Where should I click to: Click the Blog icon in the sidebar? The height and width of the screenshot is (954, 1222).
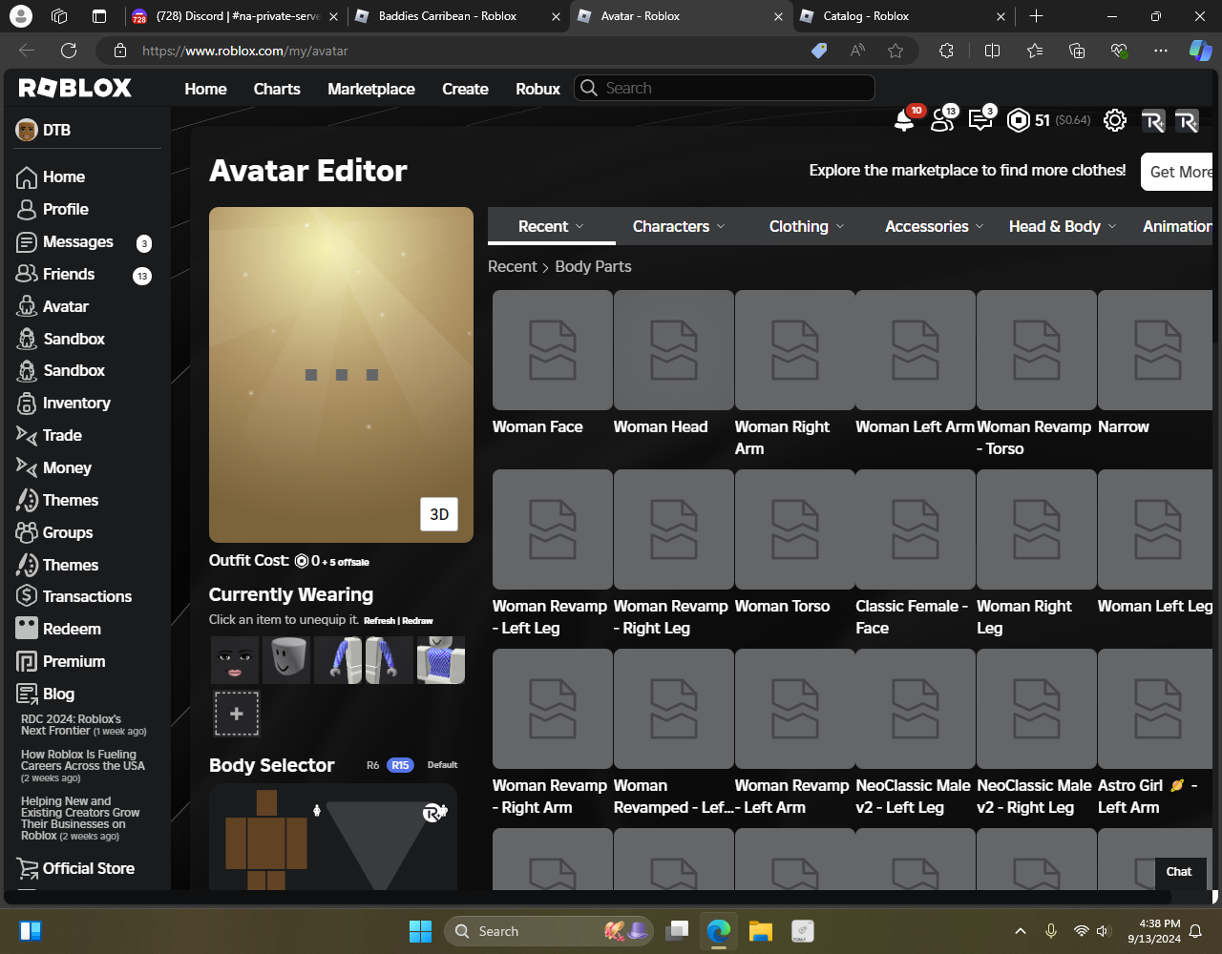27,694
